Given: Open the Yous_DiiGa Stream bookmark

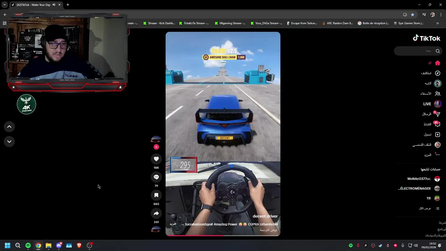Looking at the screenshot, I should click(267, 23).
